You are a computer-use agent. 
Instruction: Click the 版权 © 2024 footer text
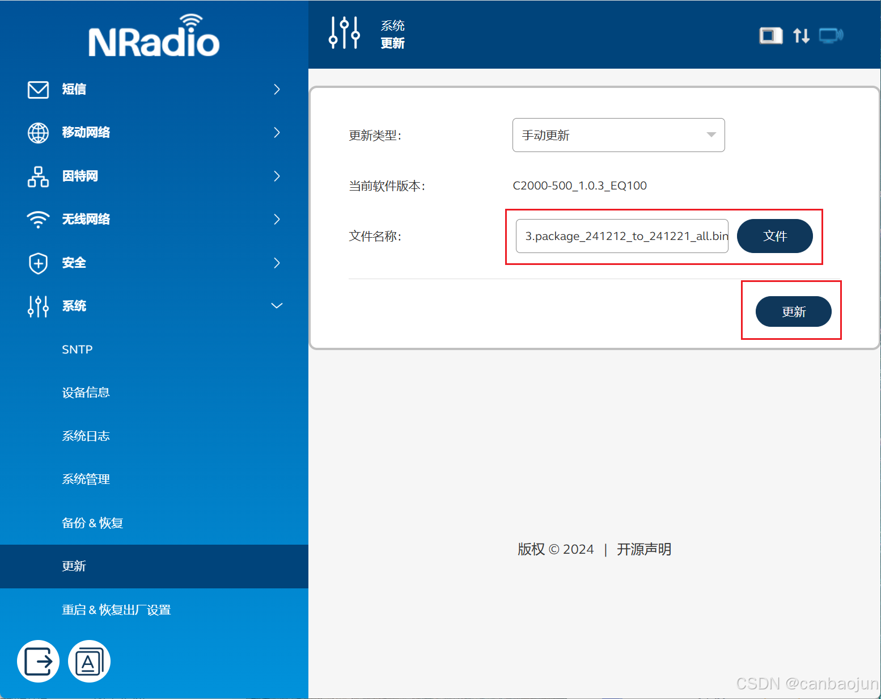click(x=556, y=549)
